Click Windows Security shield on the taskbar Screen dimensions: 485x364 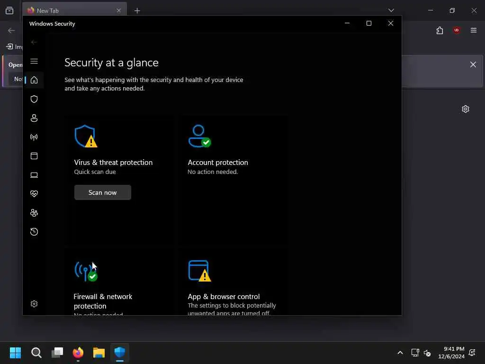pyautogui.click(x=120, y=353)
